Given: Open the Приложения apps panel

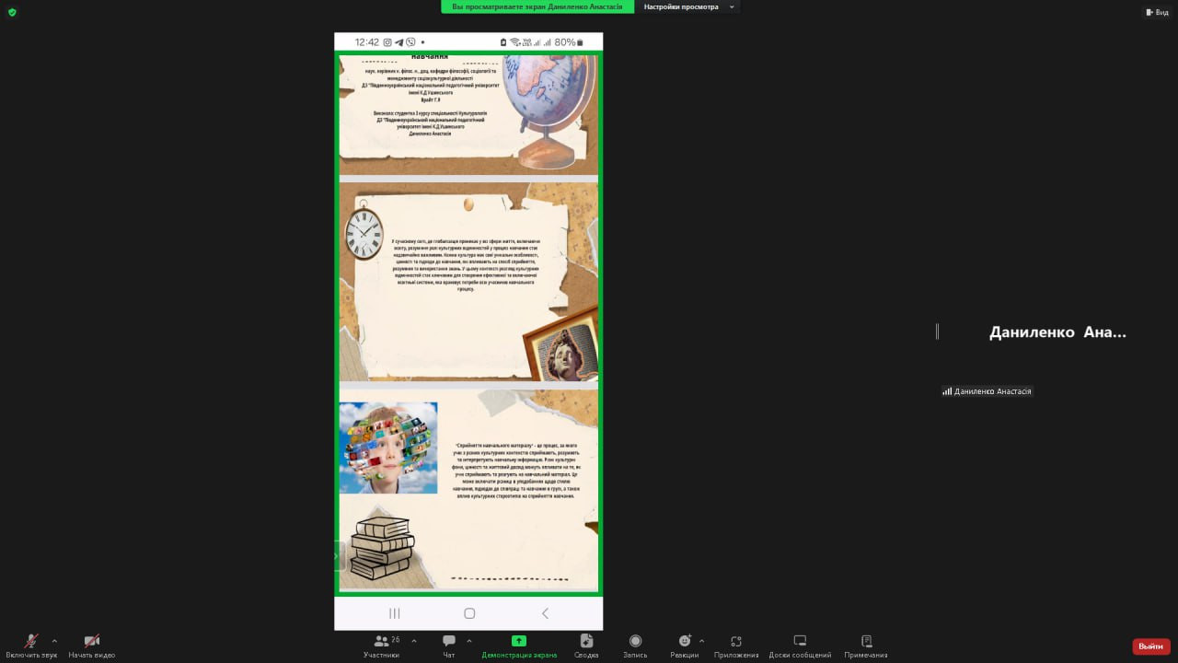Looking at the screenshot, I should pos(736,646).
